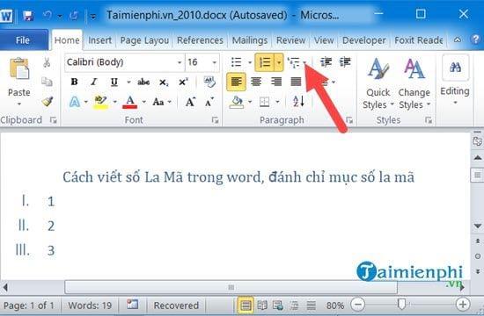Screen dimensions: 484x316
Task: Click the Zoom In plus button
Action: pos(462,305)
